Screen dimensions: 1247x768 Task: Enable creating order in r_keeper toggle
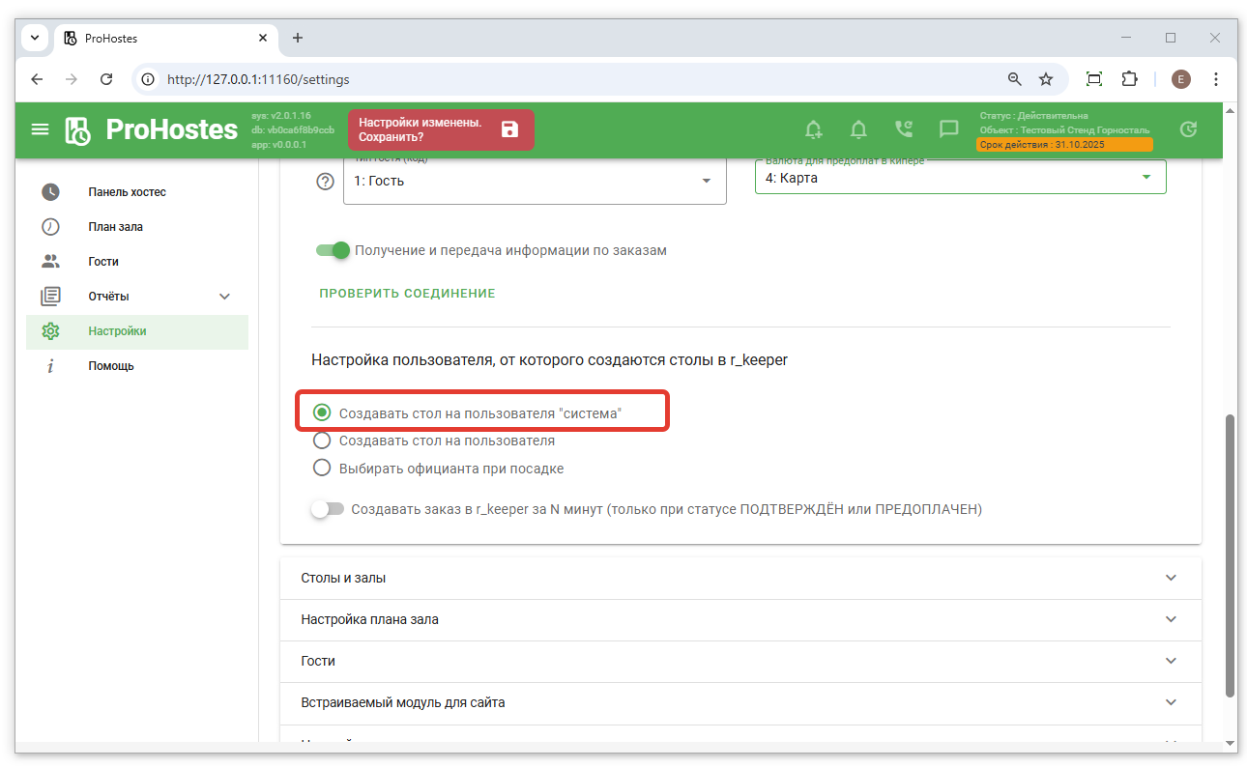[328, 509]
